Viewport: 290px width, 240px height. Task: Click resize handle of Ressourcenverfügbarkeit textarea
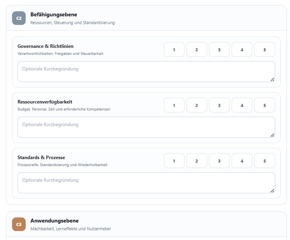tap(272, 135)
